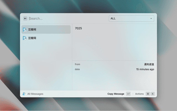Click the 'date' metadata label

click(77, 69)
